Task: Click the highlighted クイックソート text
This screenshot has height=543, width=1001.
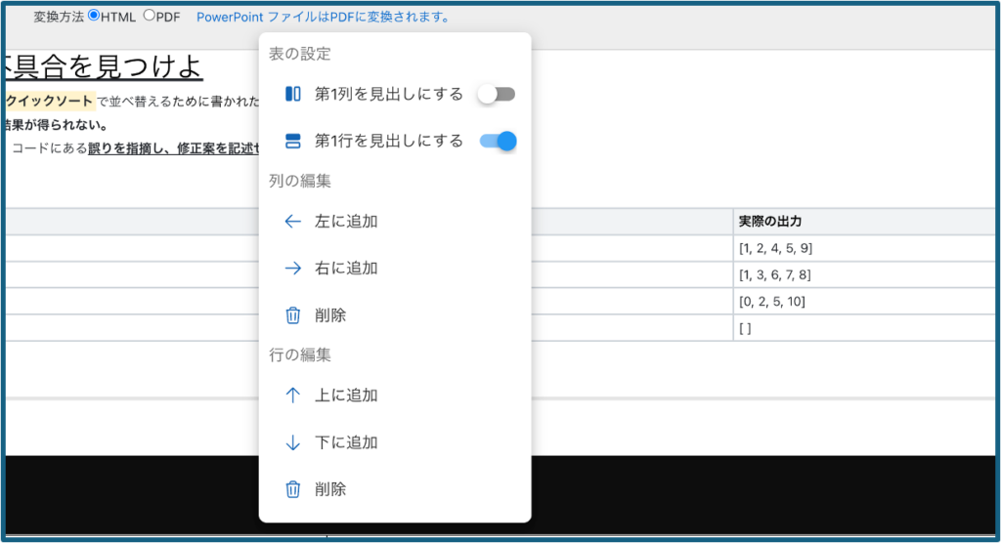Action: tap(50, 101)
